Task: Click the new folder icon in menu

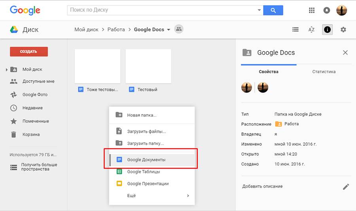Action: point(119,115)
